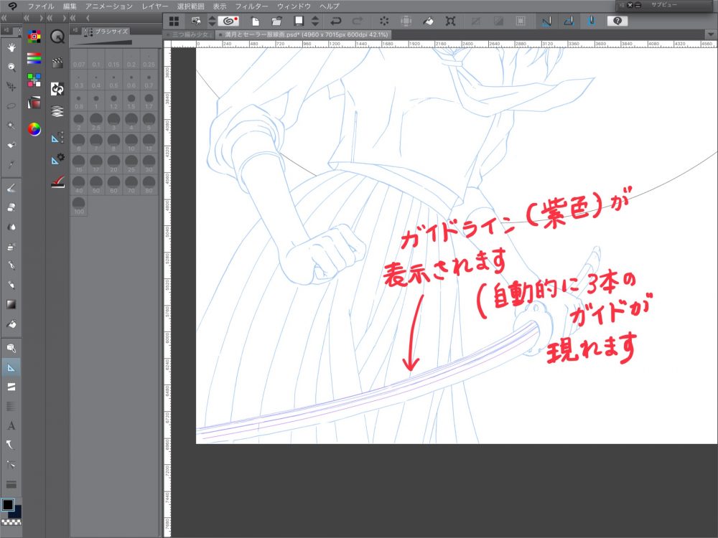Select the black main color swatch
718x538 pixels.
coord(8,504)
